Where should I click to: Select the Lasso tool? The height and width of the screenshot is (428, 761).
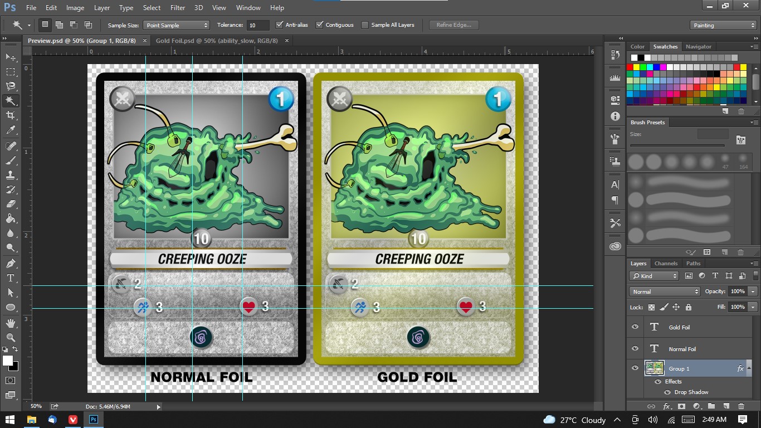pyautogui.click(x=11, y=86)
